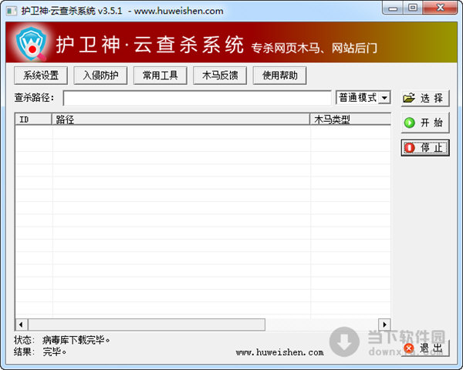Minimize the window
The image size is (463, 370).
tap(393, 8)
